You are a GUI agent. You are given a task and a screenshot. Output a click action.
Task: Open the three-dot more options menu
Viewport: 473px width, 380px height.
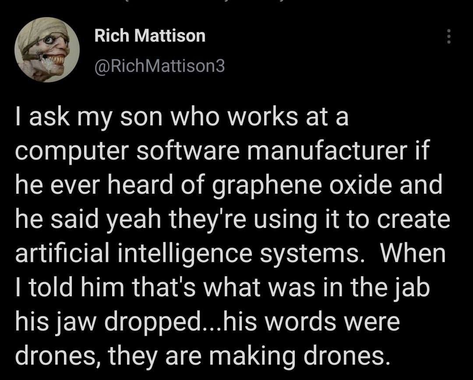(448, 36)
